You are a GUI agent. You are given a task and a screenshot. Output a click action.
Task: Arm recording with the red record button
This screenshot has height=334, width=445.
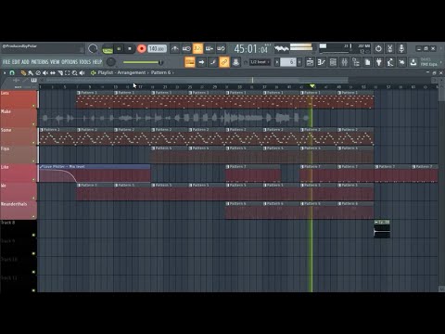141,49
